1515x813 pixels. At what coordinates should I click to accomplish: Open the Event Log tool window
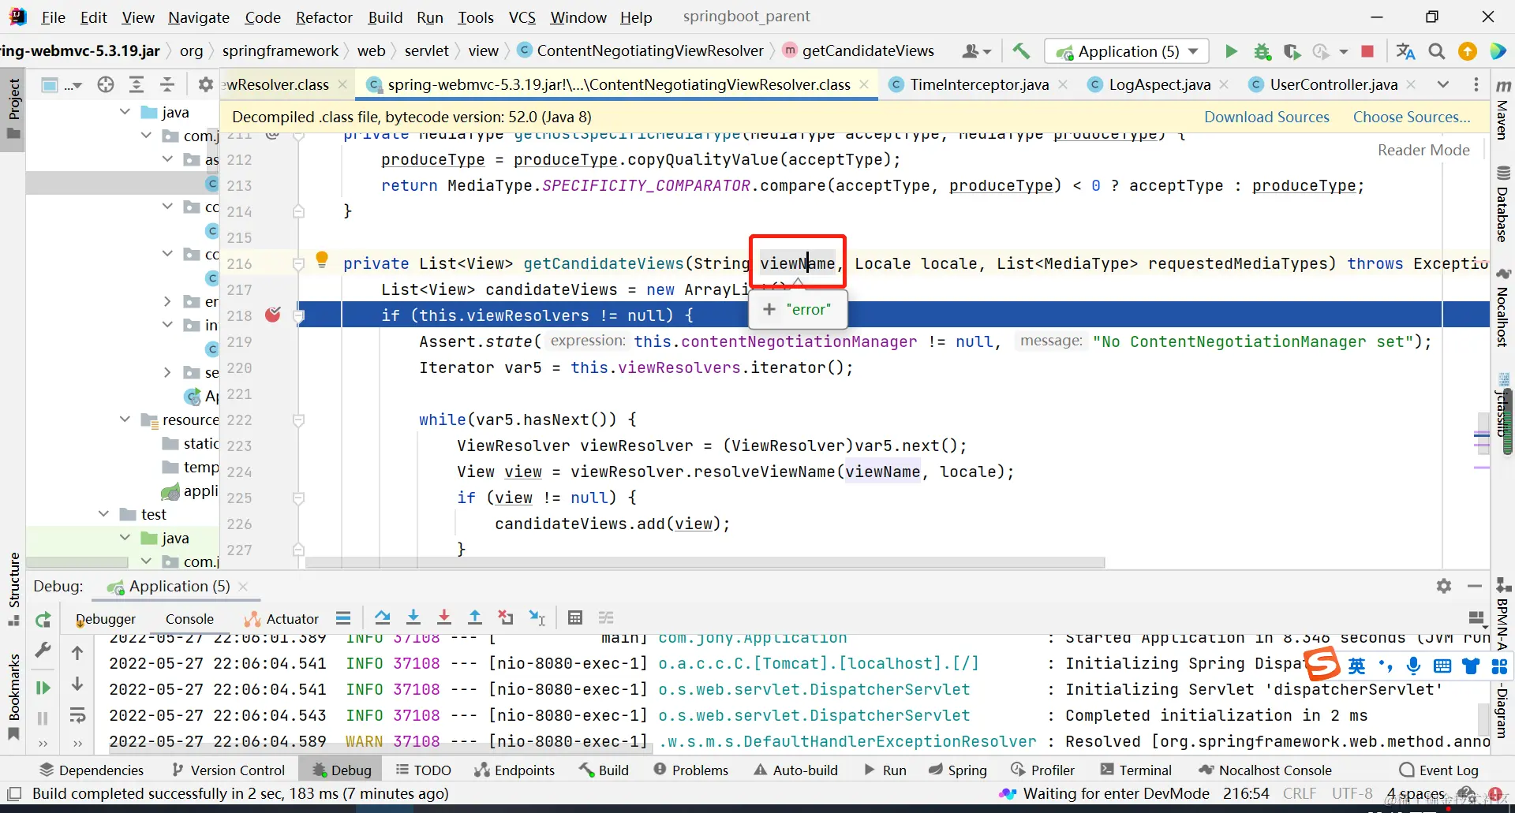click(x=1438, y=770)
